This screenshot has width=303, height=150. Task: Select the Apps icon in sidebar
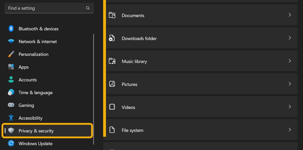(x=11, y=67)
